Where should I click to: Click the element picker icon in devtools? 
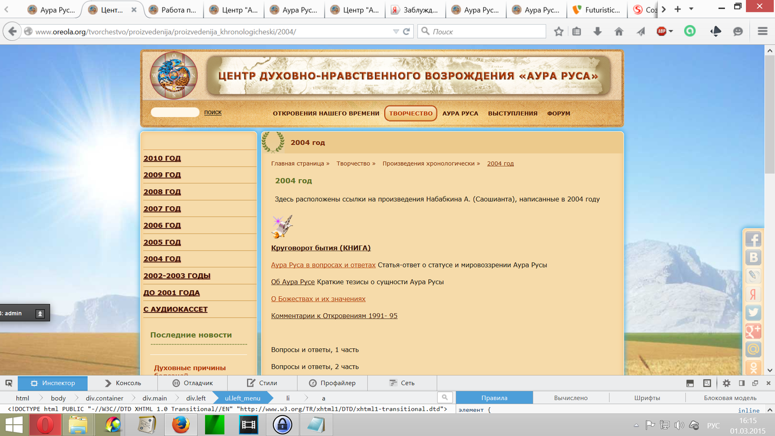[9, 383]
